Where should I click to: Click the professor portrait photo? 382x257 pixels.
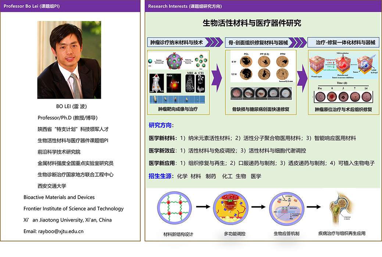(x=69, y=60)
